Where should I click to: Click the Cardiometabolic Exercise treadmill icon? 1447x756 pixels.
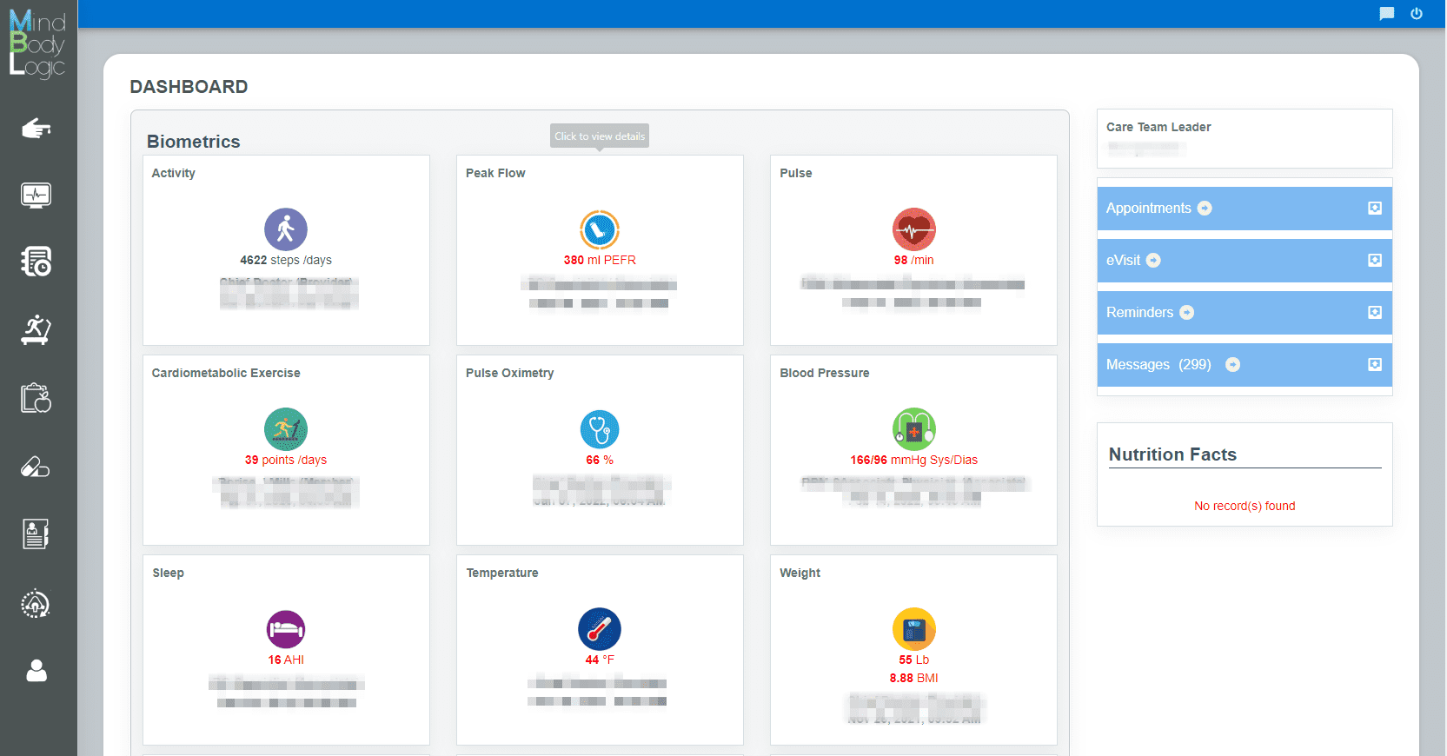(x=286, y=429)
